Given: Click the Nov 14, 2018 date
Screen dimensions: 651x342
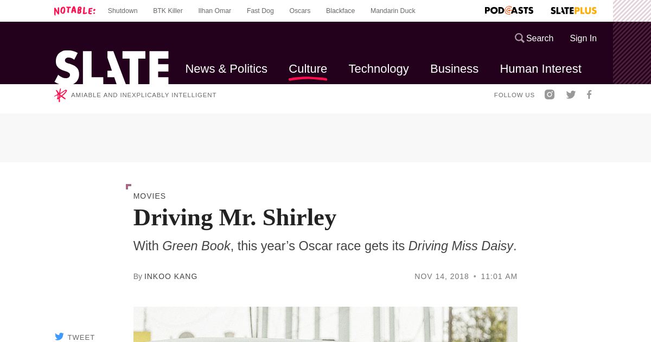Looking at the screenshot, I should tap(442, 276).
